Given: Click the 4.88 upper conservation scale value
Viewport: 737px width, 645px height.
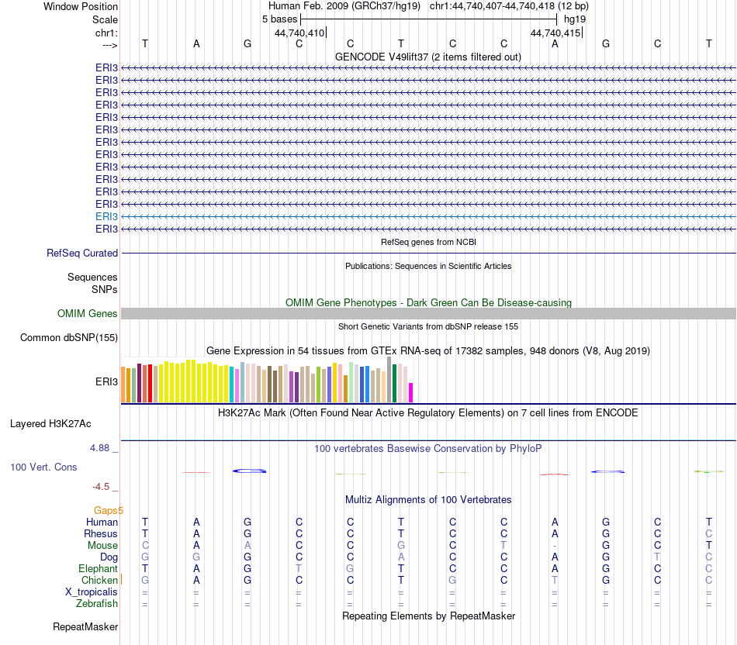Looking at the screenshot, I should click(99, 448).
